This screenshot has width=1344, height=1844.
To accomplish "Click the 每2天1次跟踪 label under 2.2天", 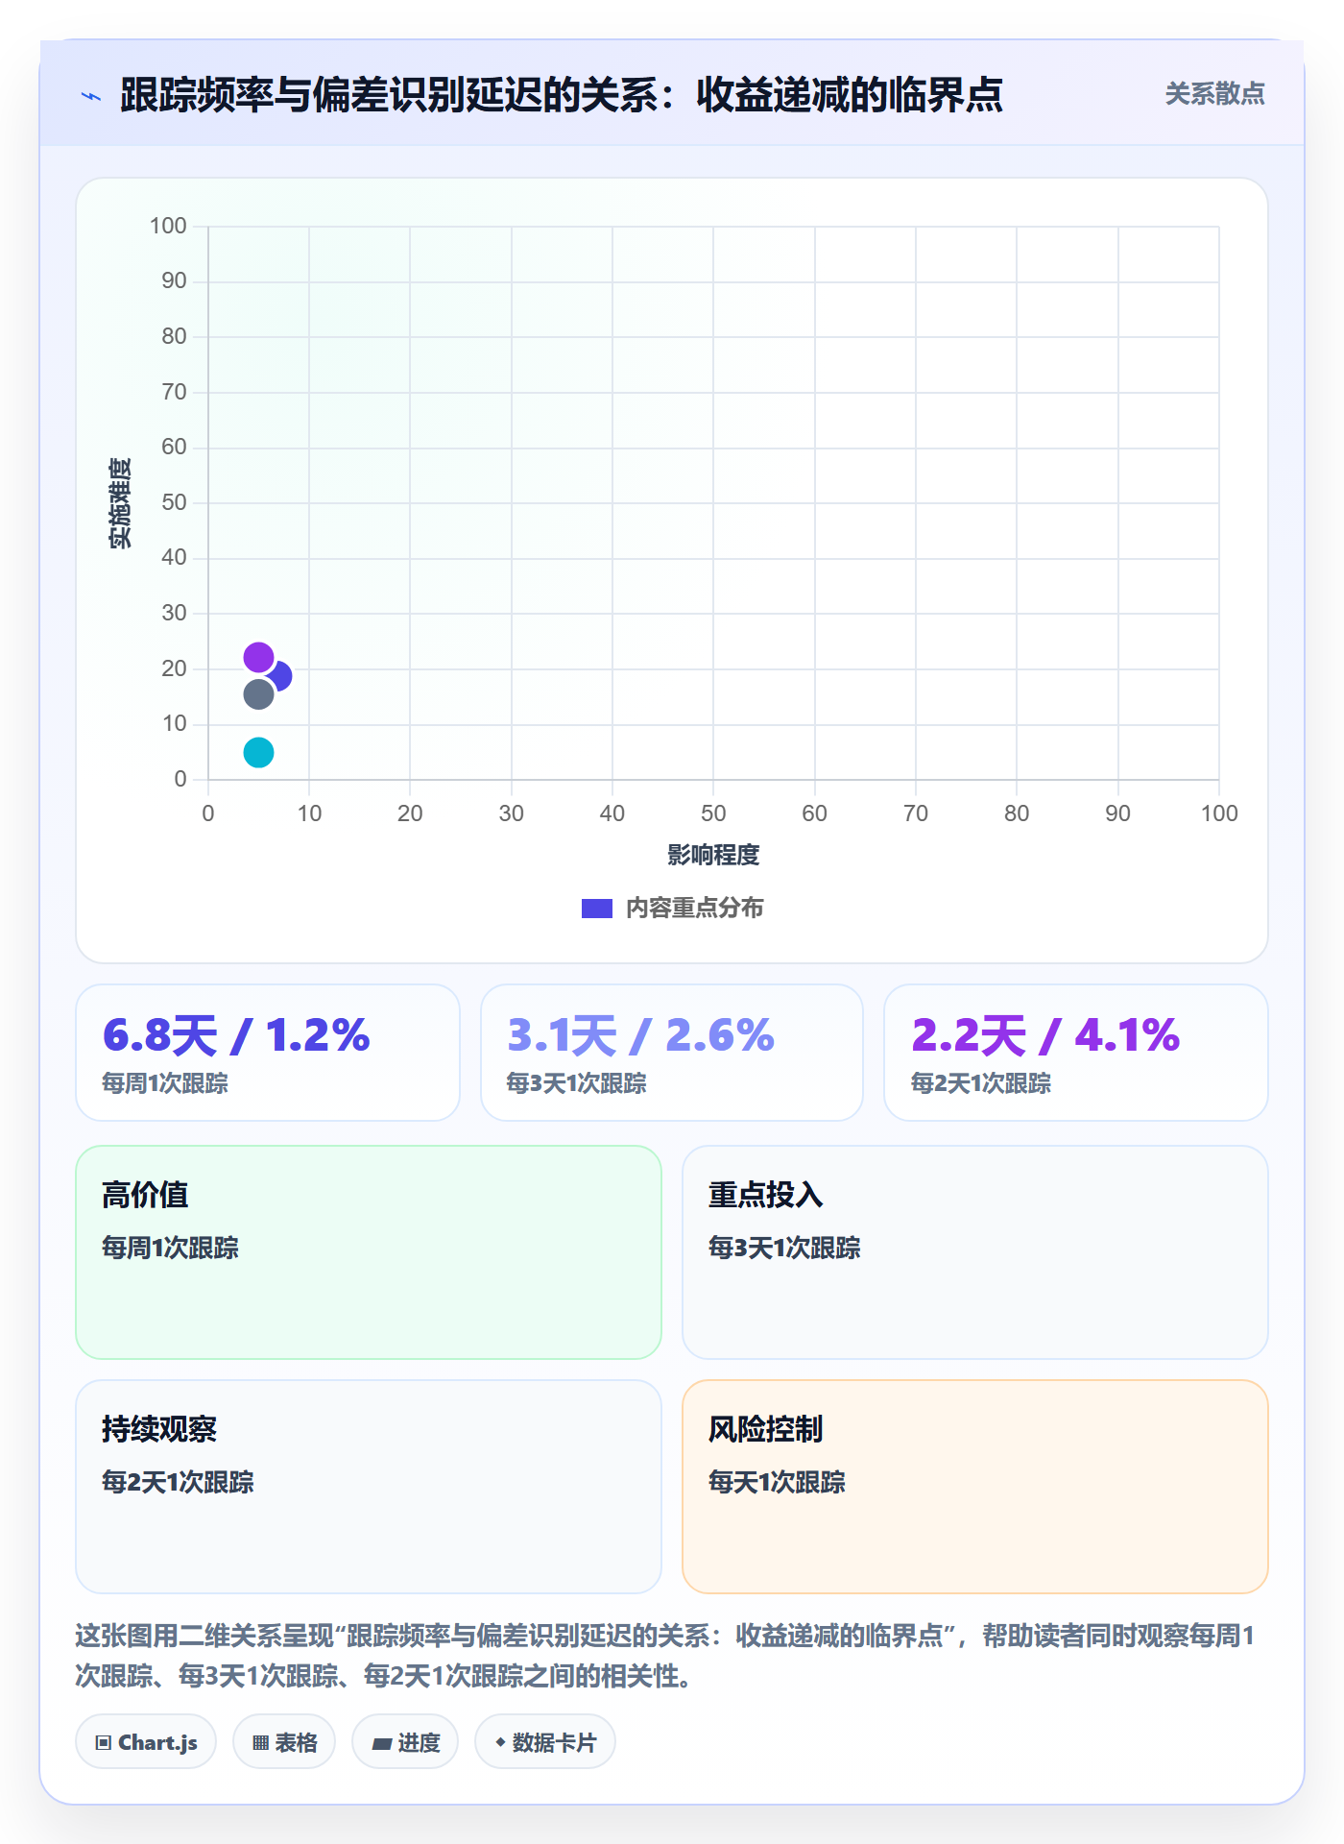I will [x=980, y=1083].
